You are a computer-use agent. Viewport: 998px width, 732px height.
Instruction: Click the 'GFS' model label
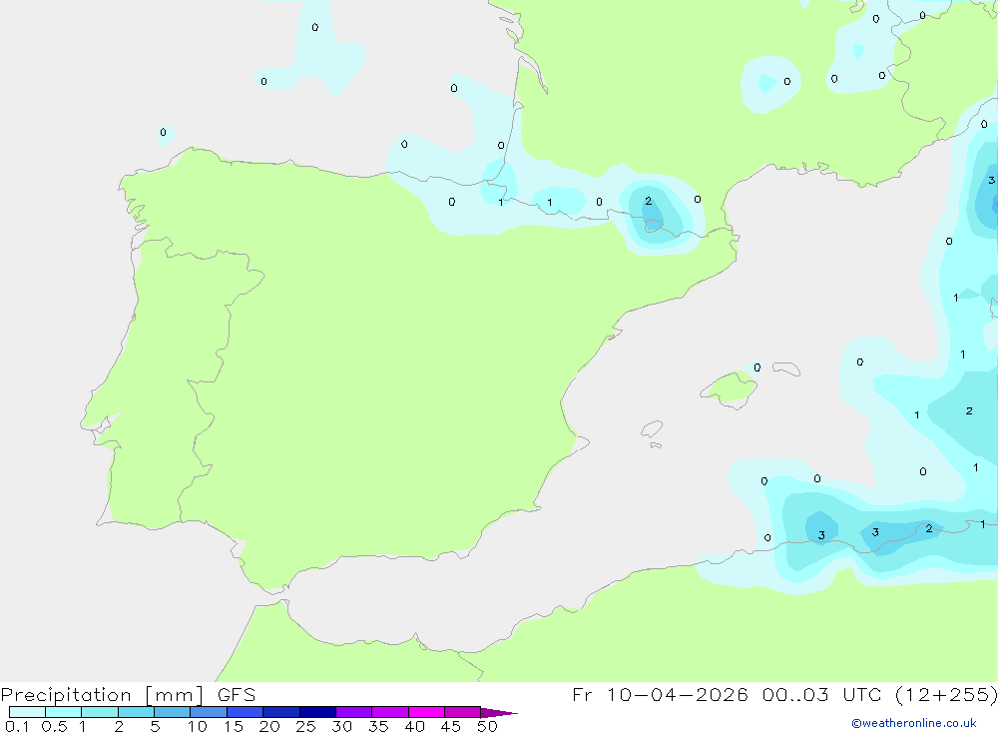click(237, 694)
